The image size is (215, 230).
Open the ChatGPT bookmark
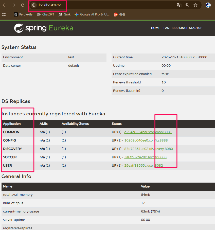pos(46,14)
